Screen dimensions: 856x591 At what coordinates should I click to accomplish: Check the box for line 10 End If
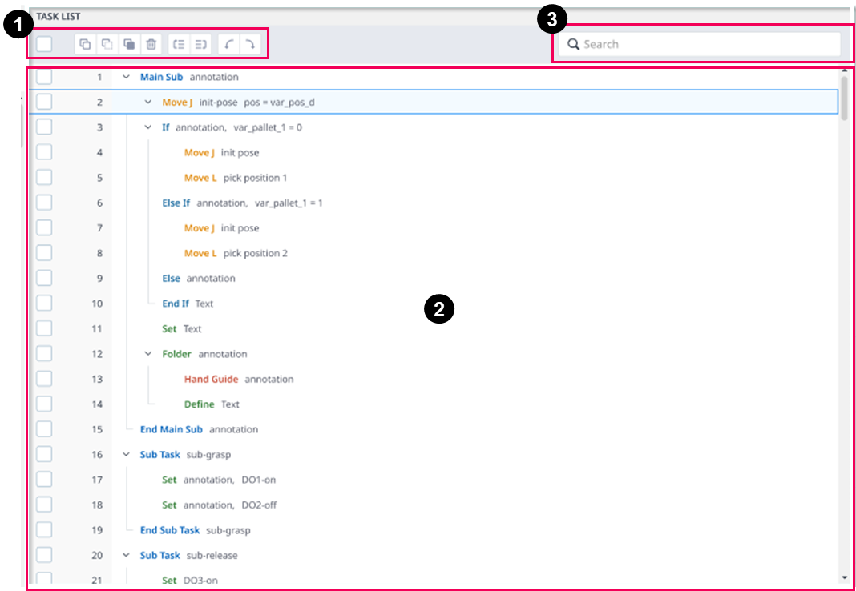pyautogui.click(x=43, y=304)
